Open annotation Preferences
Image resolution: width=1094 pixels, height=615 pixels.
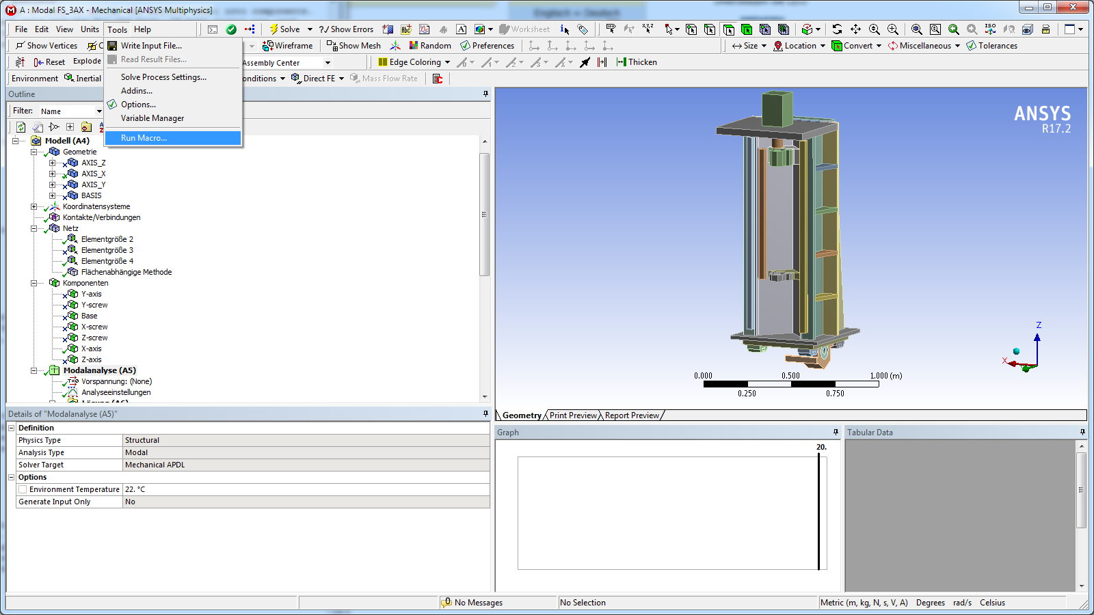pos(488,46)
